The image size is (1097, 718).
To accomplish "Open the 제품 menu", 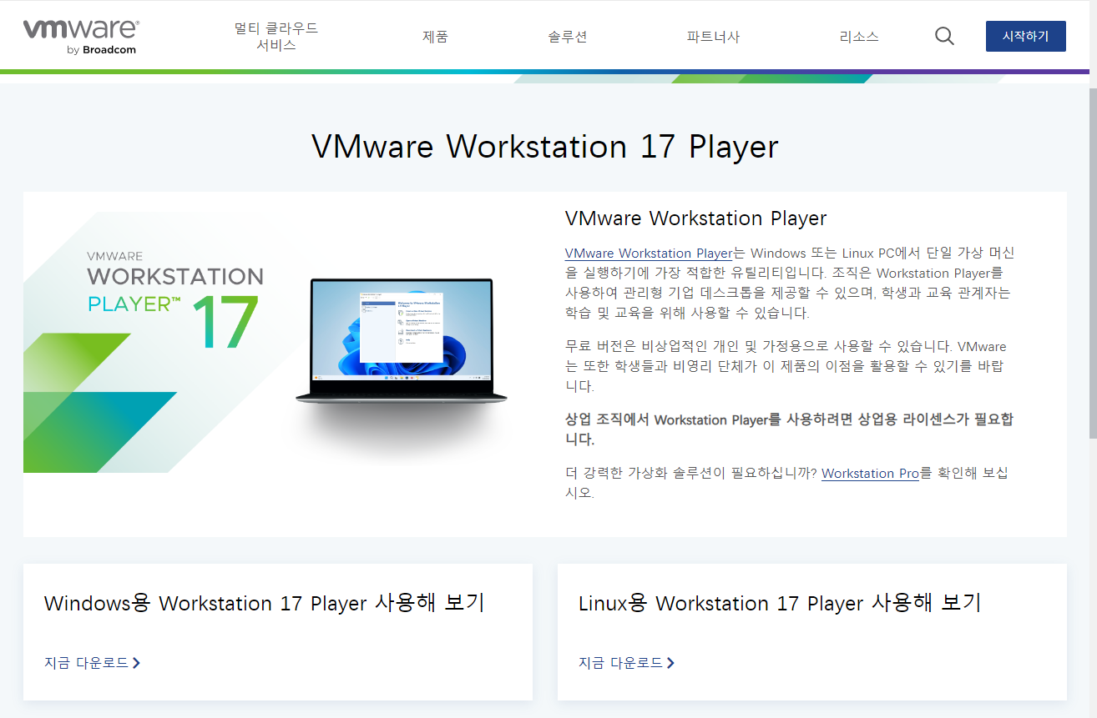I will pyautogui.click(x=435, y=37).
